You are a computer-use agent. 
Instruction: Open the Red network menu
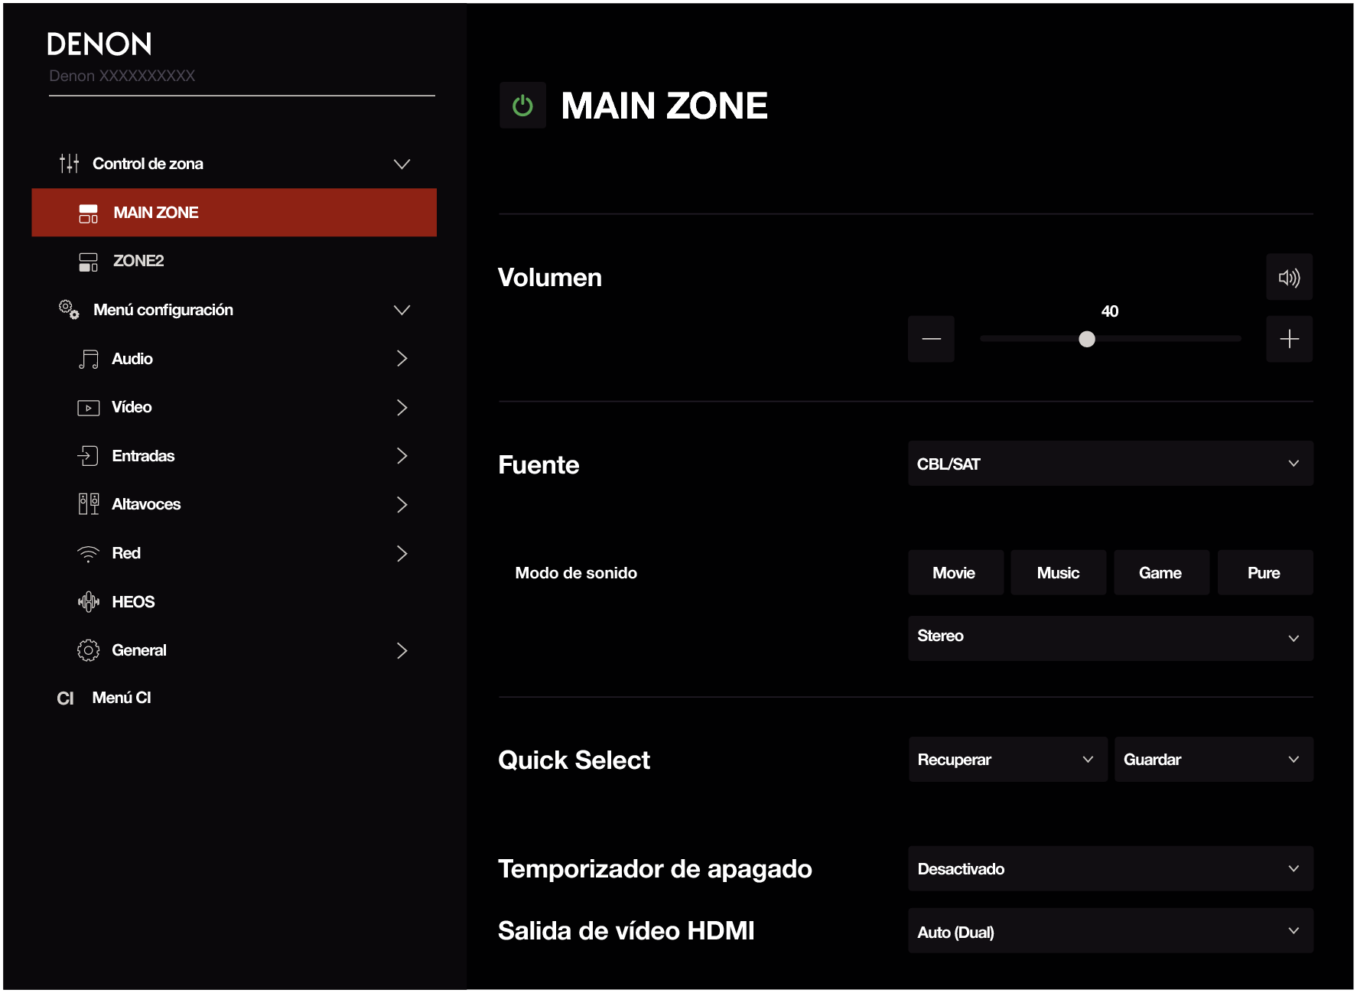point(234,553)
